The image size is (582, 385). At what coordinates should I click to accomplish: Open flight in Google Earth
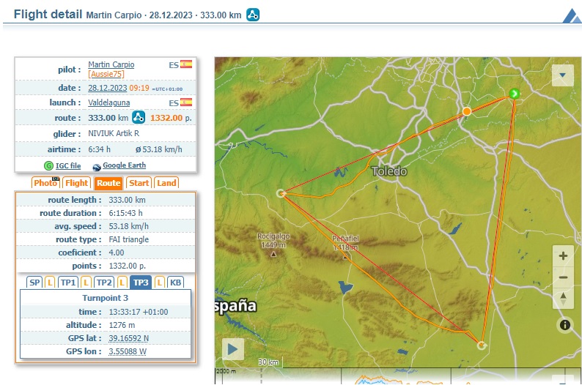click(x=124, y=166)
